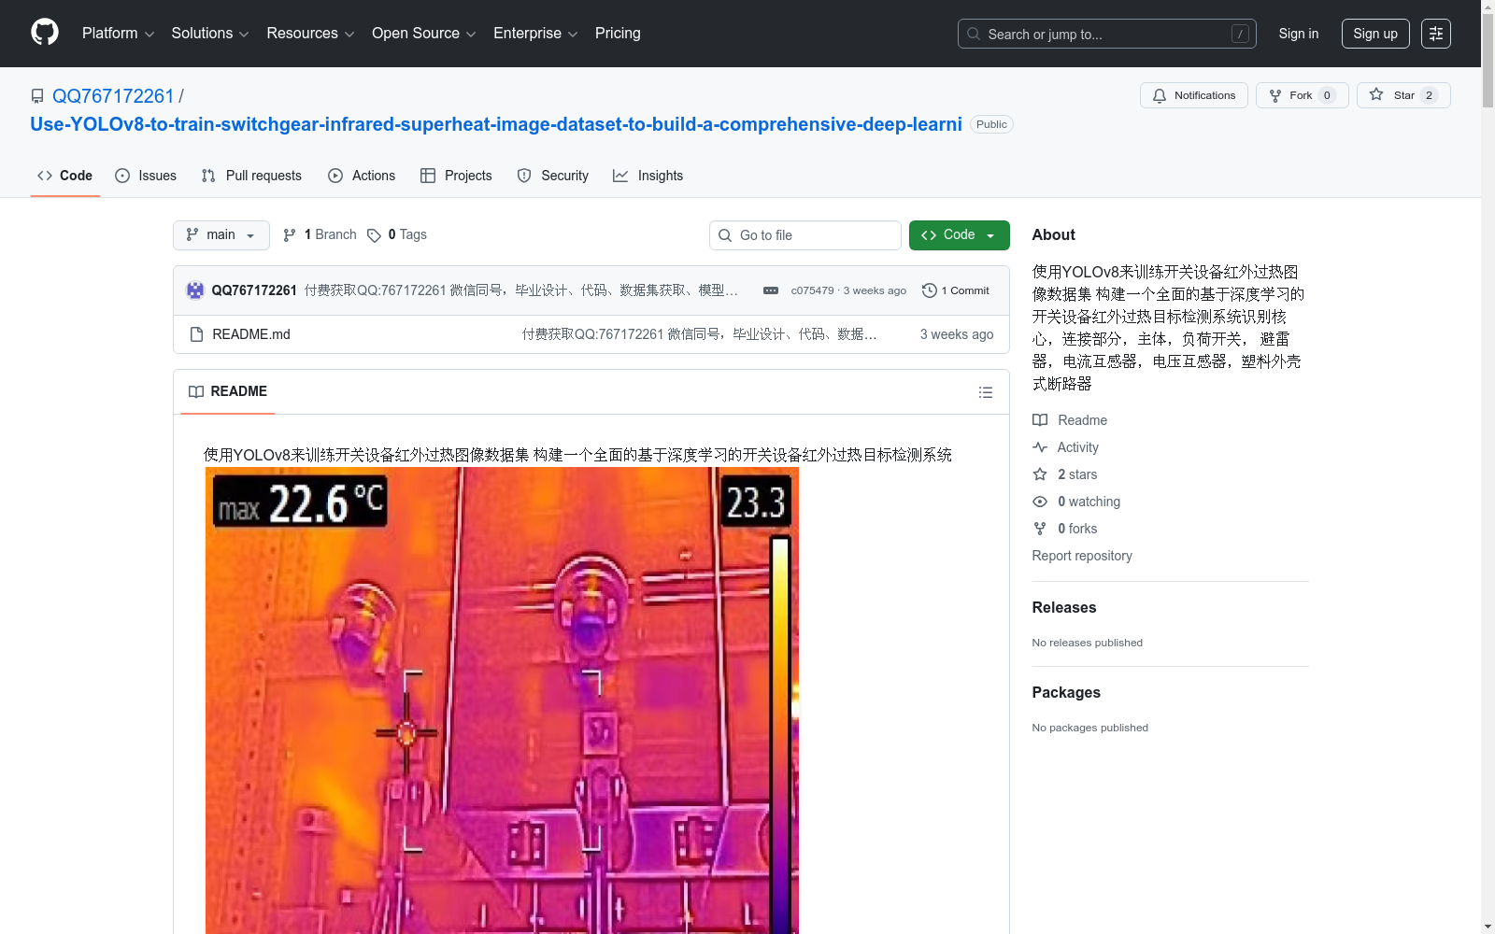Open commit hash c075479
The height and width of the screenshot is (934, 1495).
coord(812,290)
